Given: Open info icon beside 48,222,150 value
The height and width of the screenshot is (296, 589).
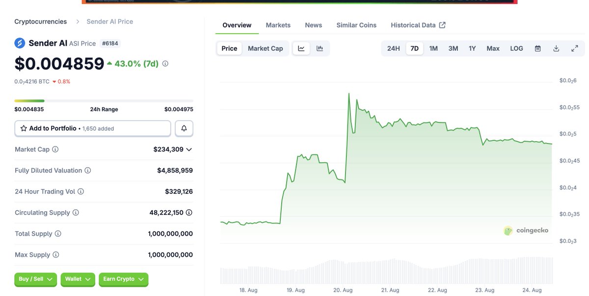Looking at the screenshot, I should click(189, 213).
